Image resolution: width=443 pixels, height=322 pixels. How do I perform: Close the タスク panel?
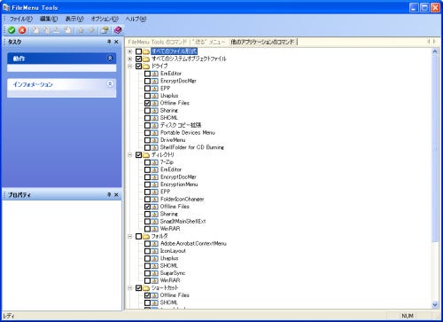click(116, 42)
